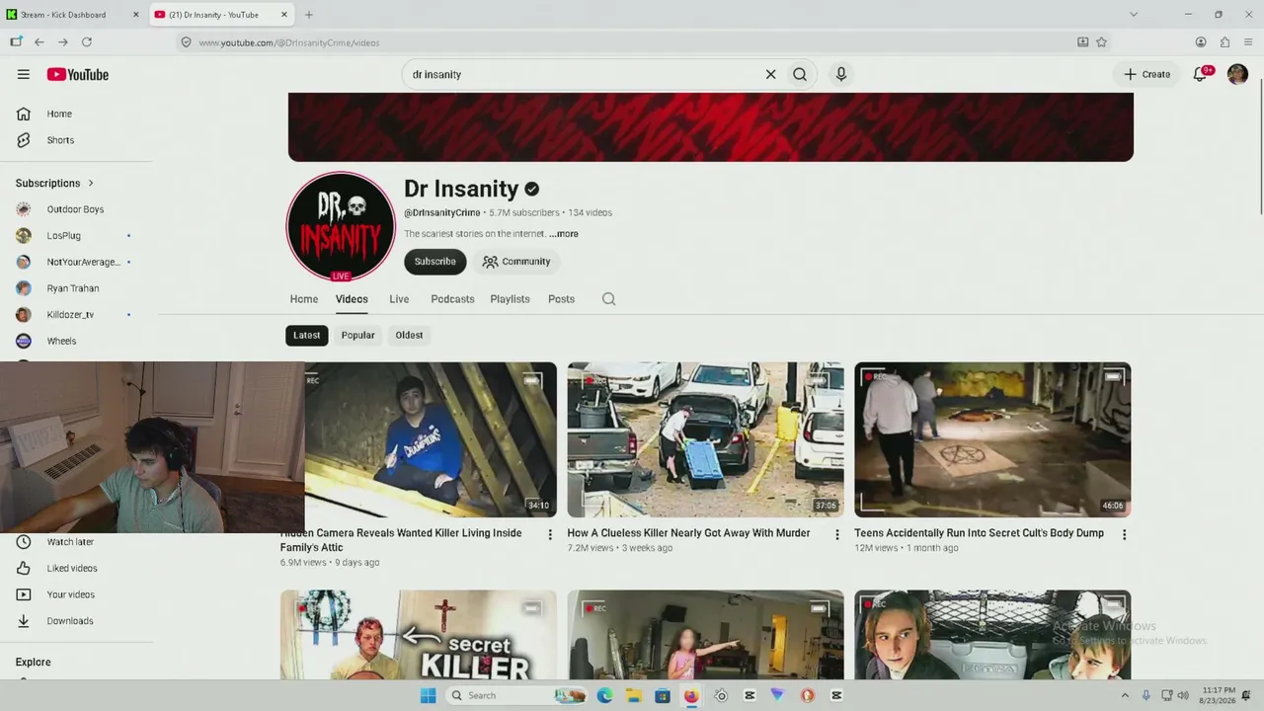The width and height of the screenshot is (1264, 711).
Task: Open the browser tab list dropdown arrow
Action: (x=1134, y=15)
